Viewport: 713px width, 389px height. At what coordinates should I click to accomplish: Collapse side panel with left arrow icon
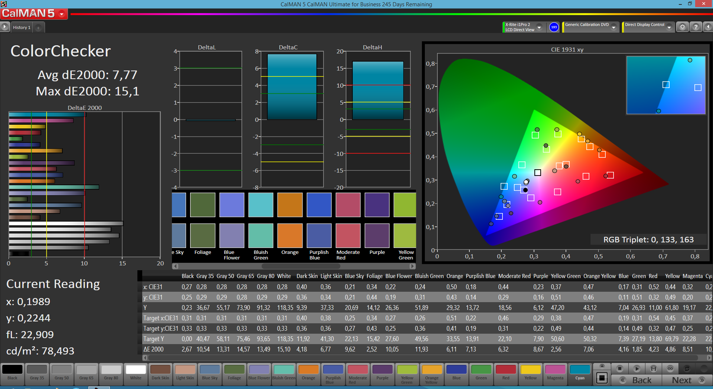(708, 27)
